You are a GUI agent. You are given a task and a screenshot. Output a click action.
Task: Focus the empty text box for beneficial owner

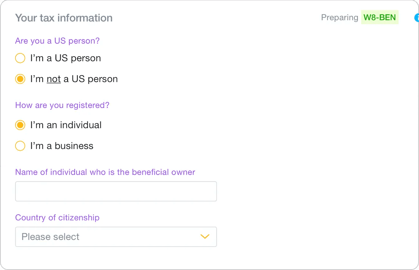tap(116, 191)
